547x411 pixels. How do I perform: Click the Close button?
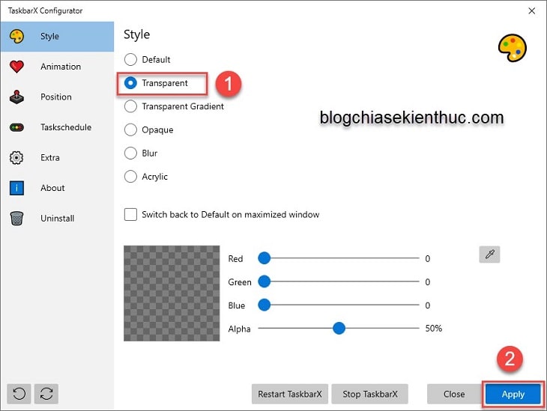(x=454, y=394)
